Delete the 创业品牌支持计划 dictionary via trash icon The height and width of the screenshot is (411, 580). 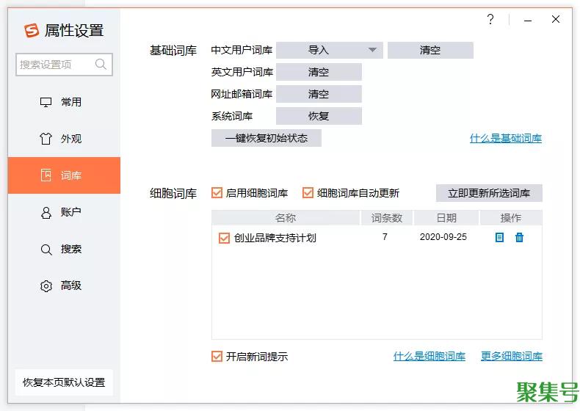pos(519,237)
